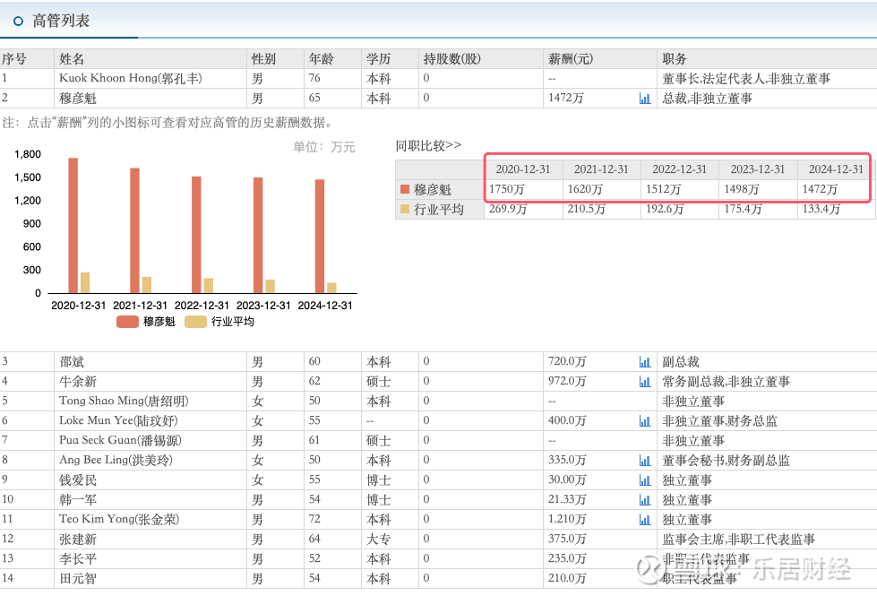Select the name 穆彦魁 in row 2
Viewport: 877px width, 596px height.
[x=78, y=99]
